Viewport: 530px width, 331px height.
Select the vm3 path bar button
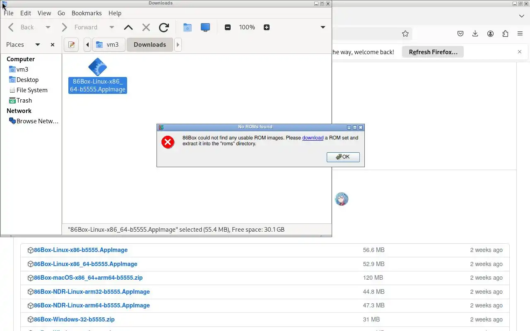[108, 45]
